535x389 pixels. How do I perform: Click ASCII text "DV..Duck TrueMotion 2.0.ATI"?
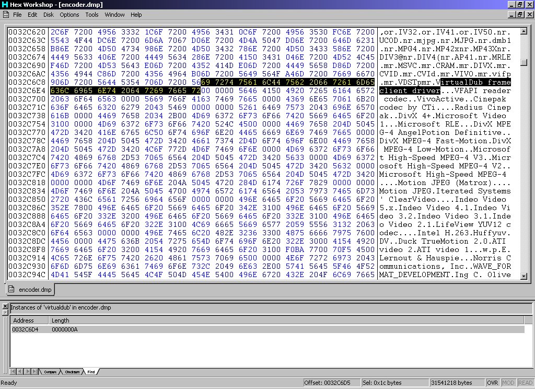pos(443,241)
